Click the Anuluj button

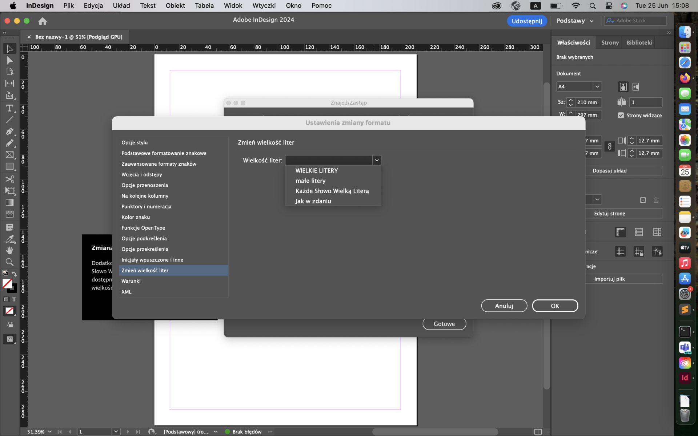(x=504, y=306)
